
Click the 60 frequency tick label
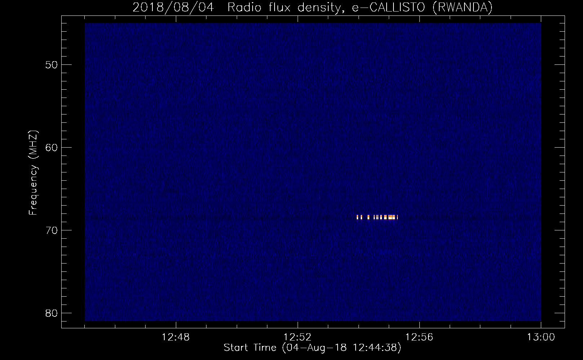pos(52,148)
